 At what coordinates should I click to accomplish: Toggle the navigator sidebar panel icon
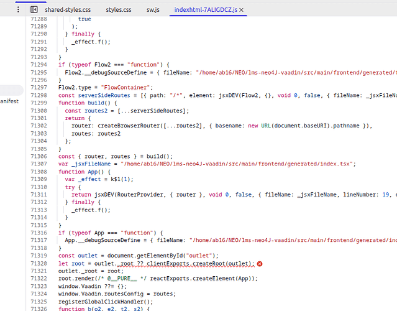(34, 10)
